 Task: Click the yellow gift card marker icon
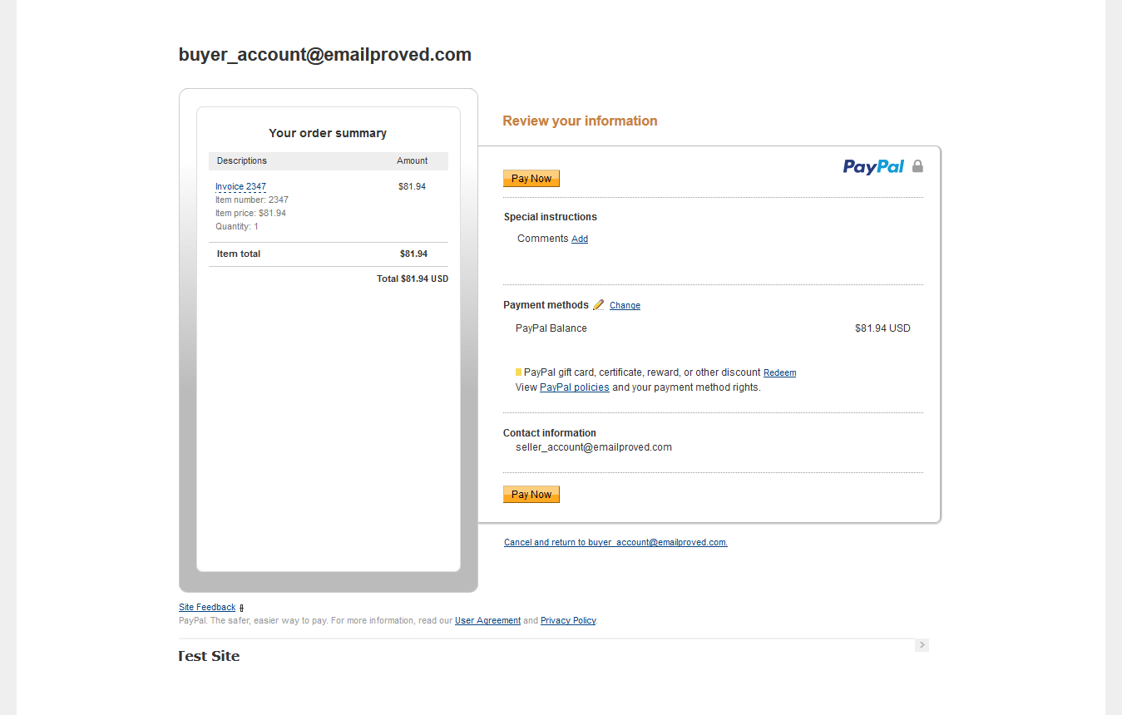coord(519,372)
